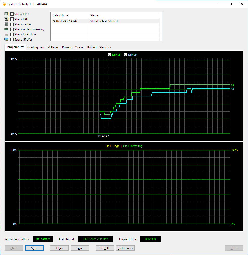Save the stability test results
The image size is (248, 255).
[x=80, y=248]
